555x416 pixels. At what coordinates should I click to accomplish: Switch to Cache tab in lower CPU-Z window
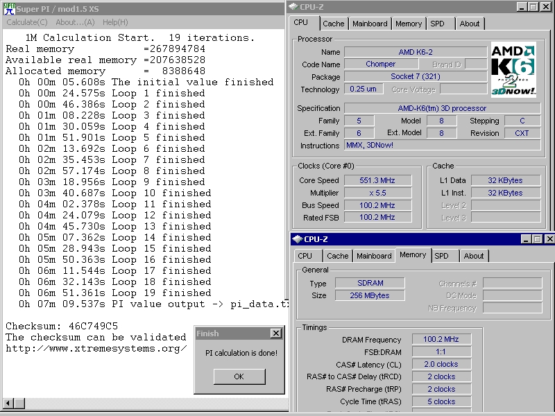pos(338,256)
